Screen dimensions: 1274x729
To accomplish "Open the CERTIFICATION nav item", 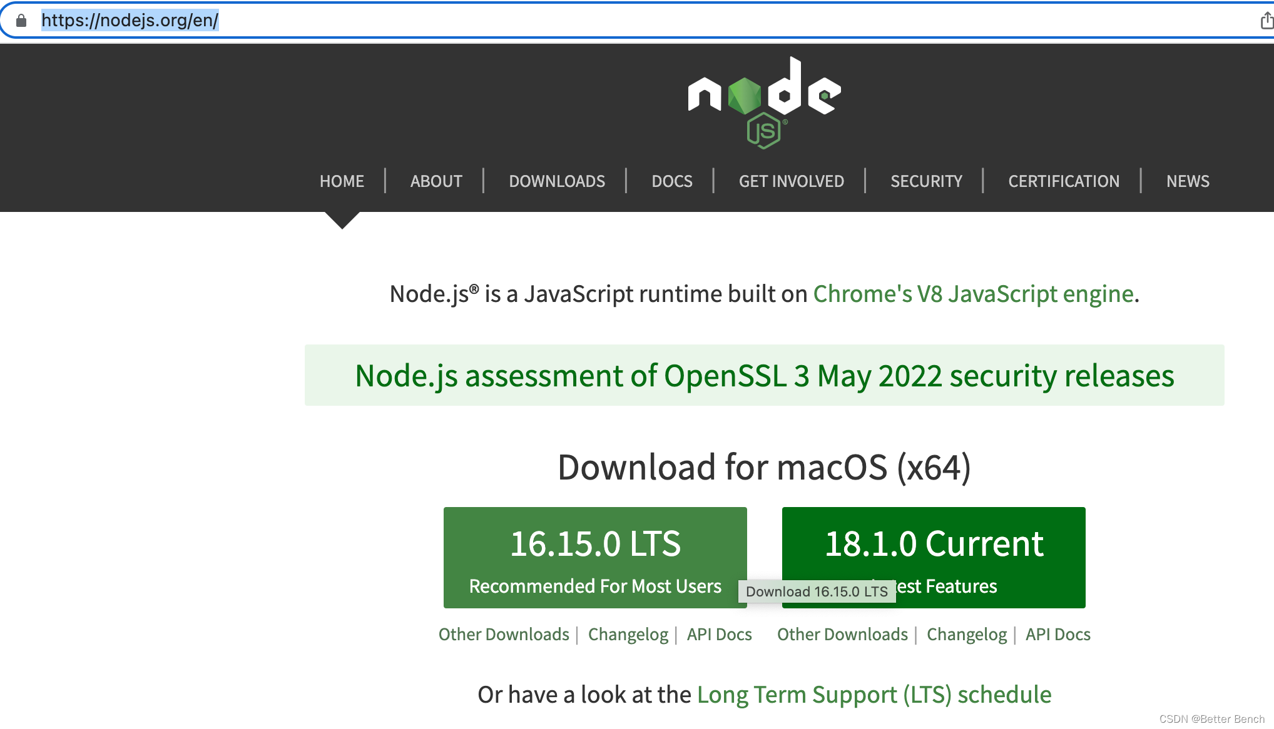I will (1064, 181).
